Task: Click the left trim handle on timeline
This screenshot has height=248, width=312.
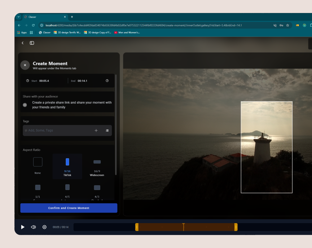Action: tap(137, 227)
